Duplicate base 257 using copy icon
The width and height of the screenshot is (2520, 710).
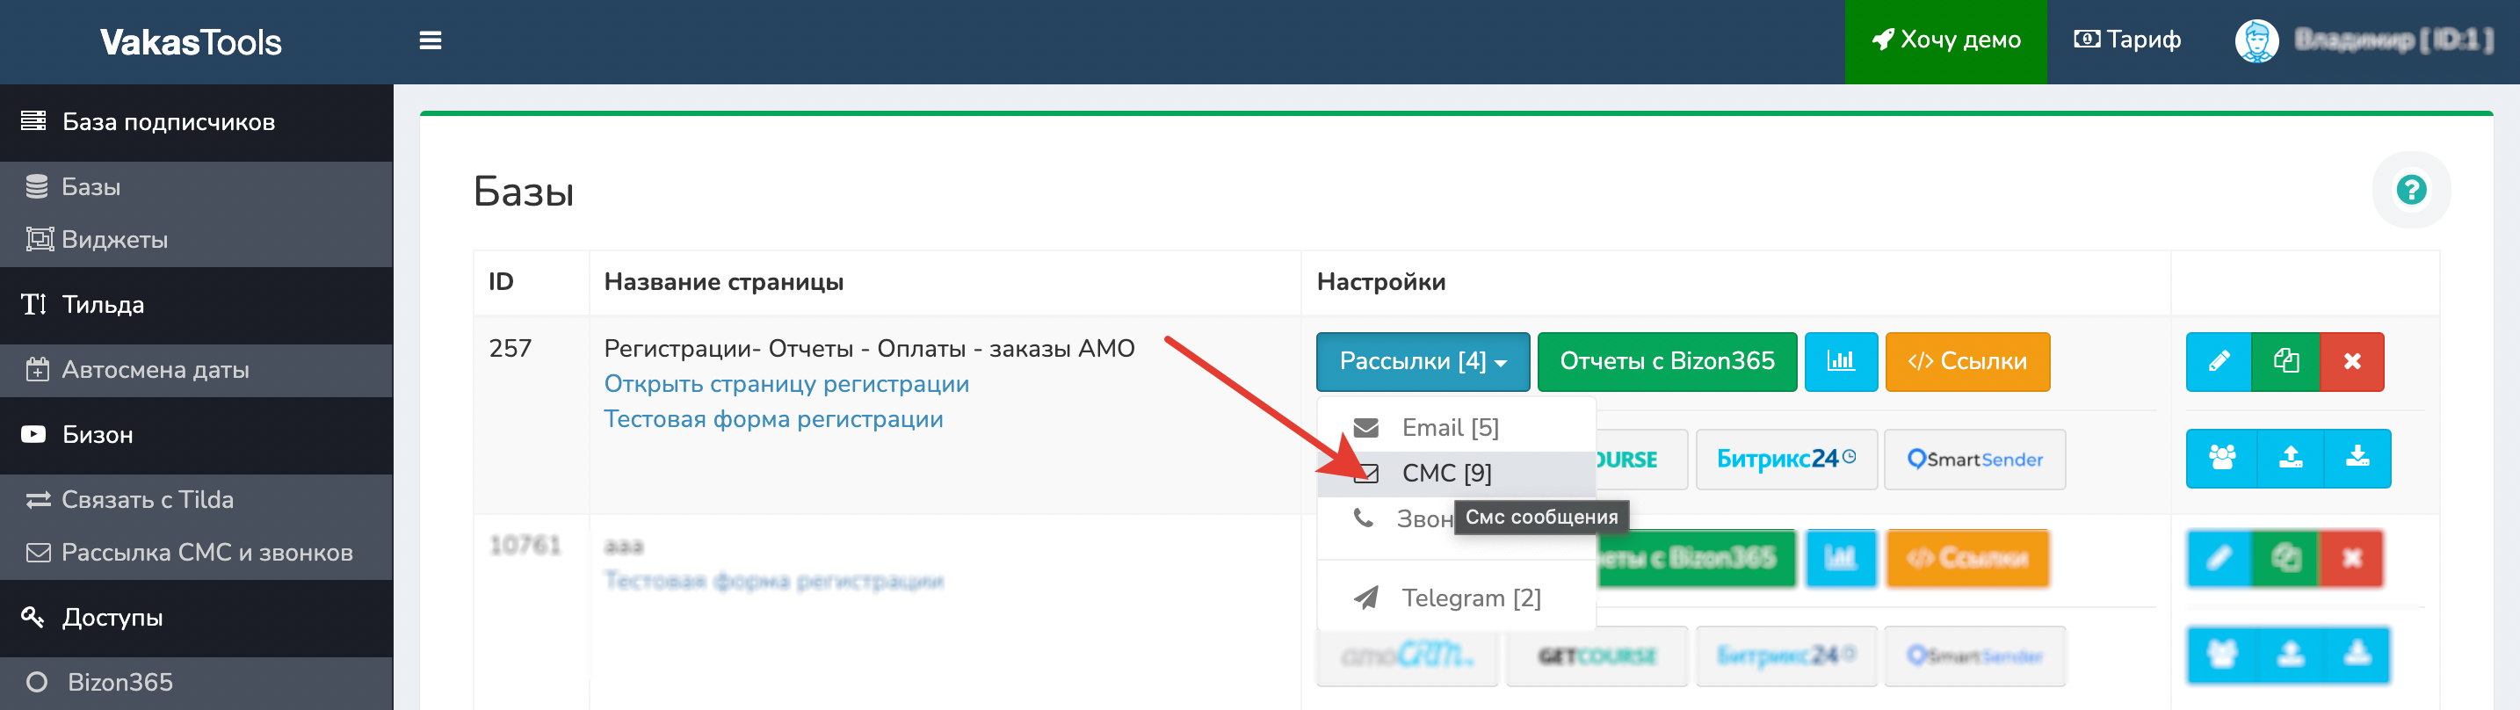point(2285,362)
